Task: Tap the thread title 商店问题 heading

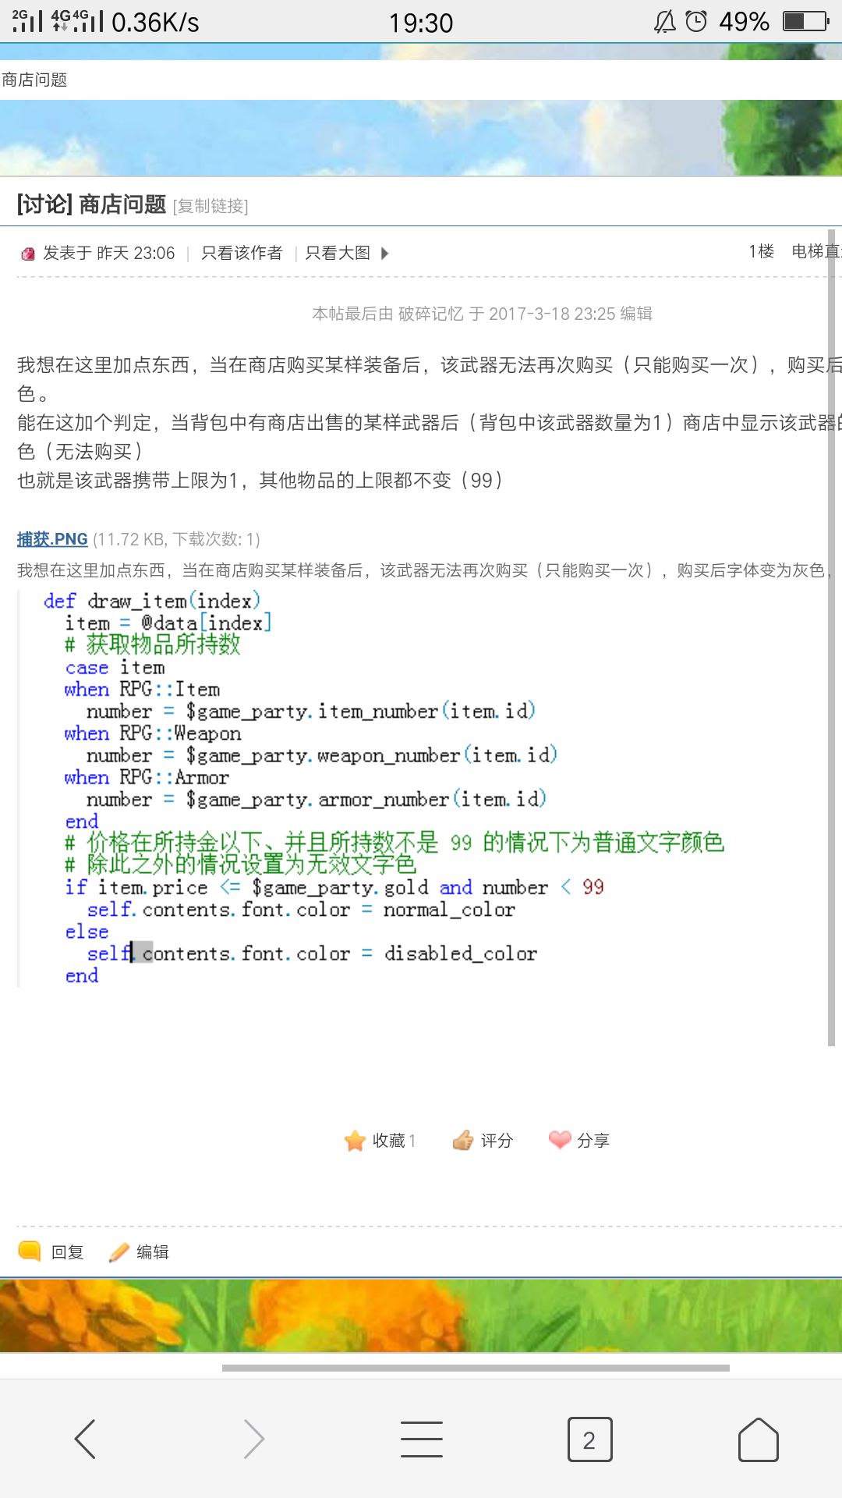Action: pos(122,204)
